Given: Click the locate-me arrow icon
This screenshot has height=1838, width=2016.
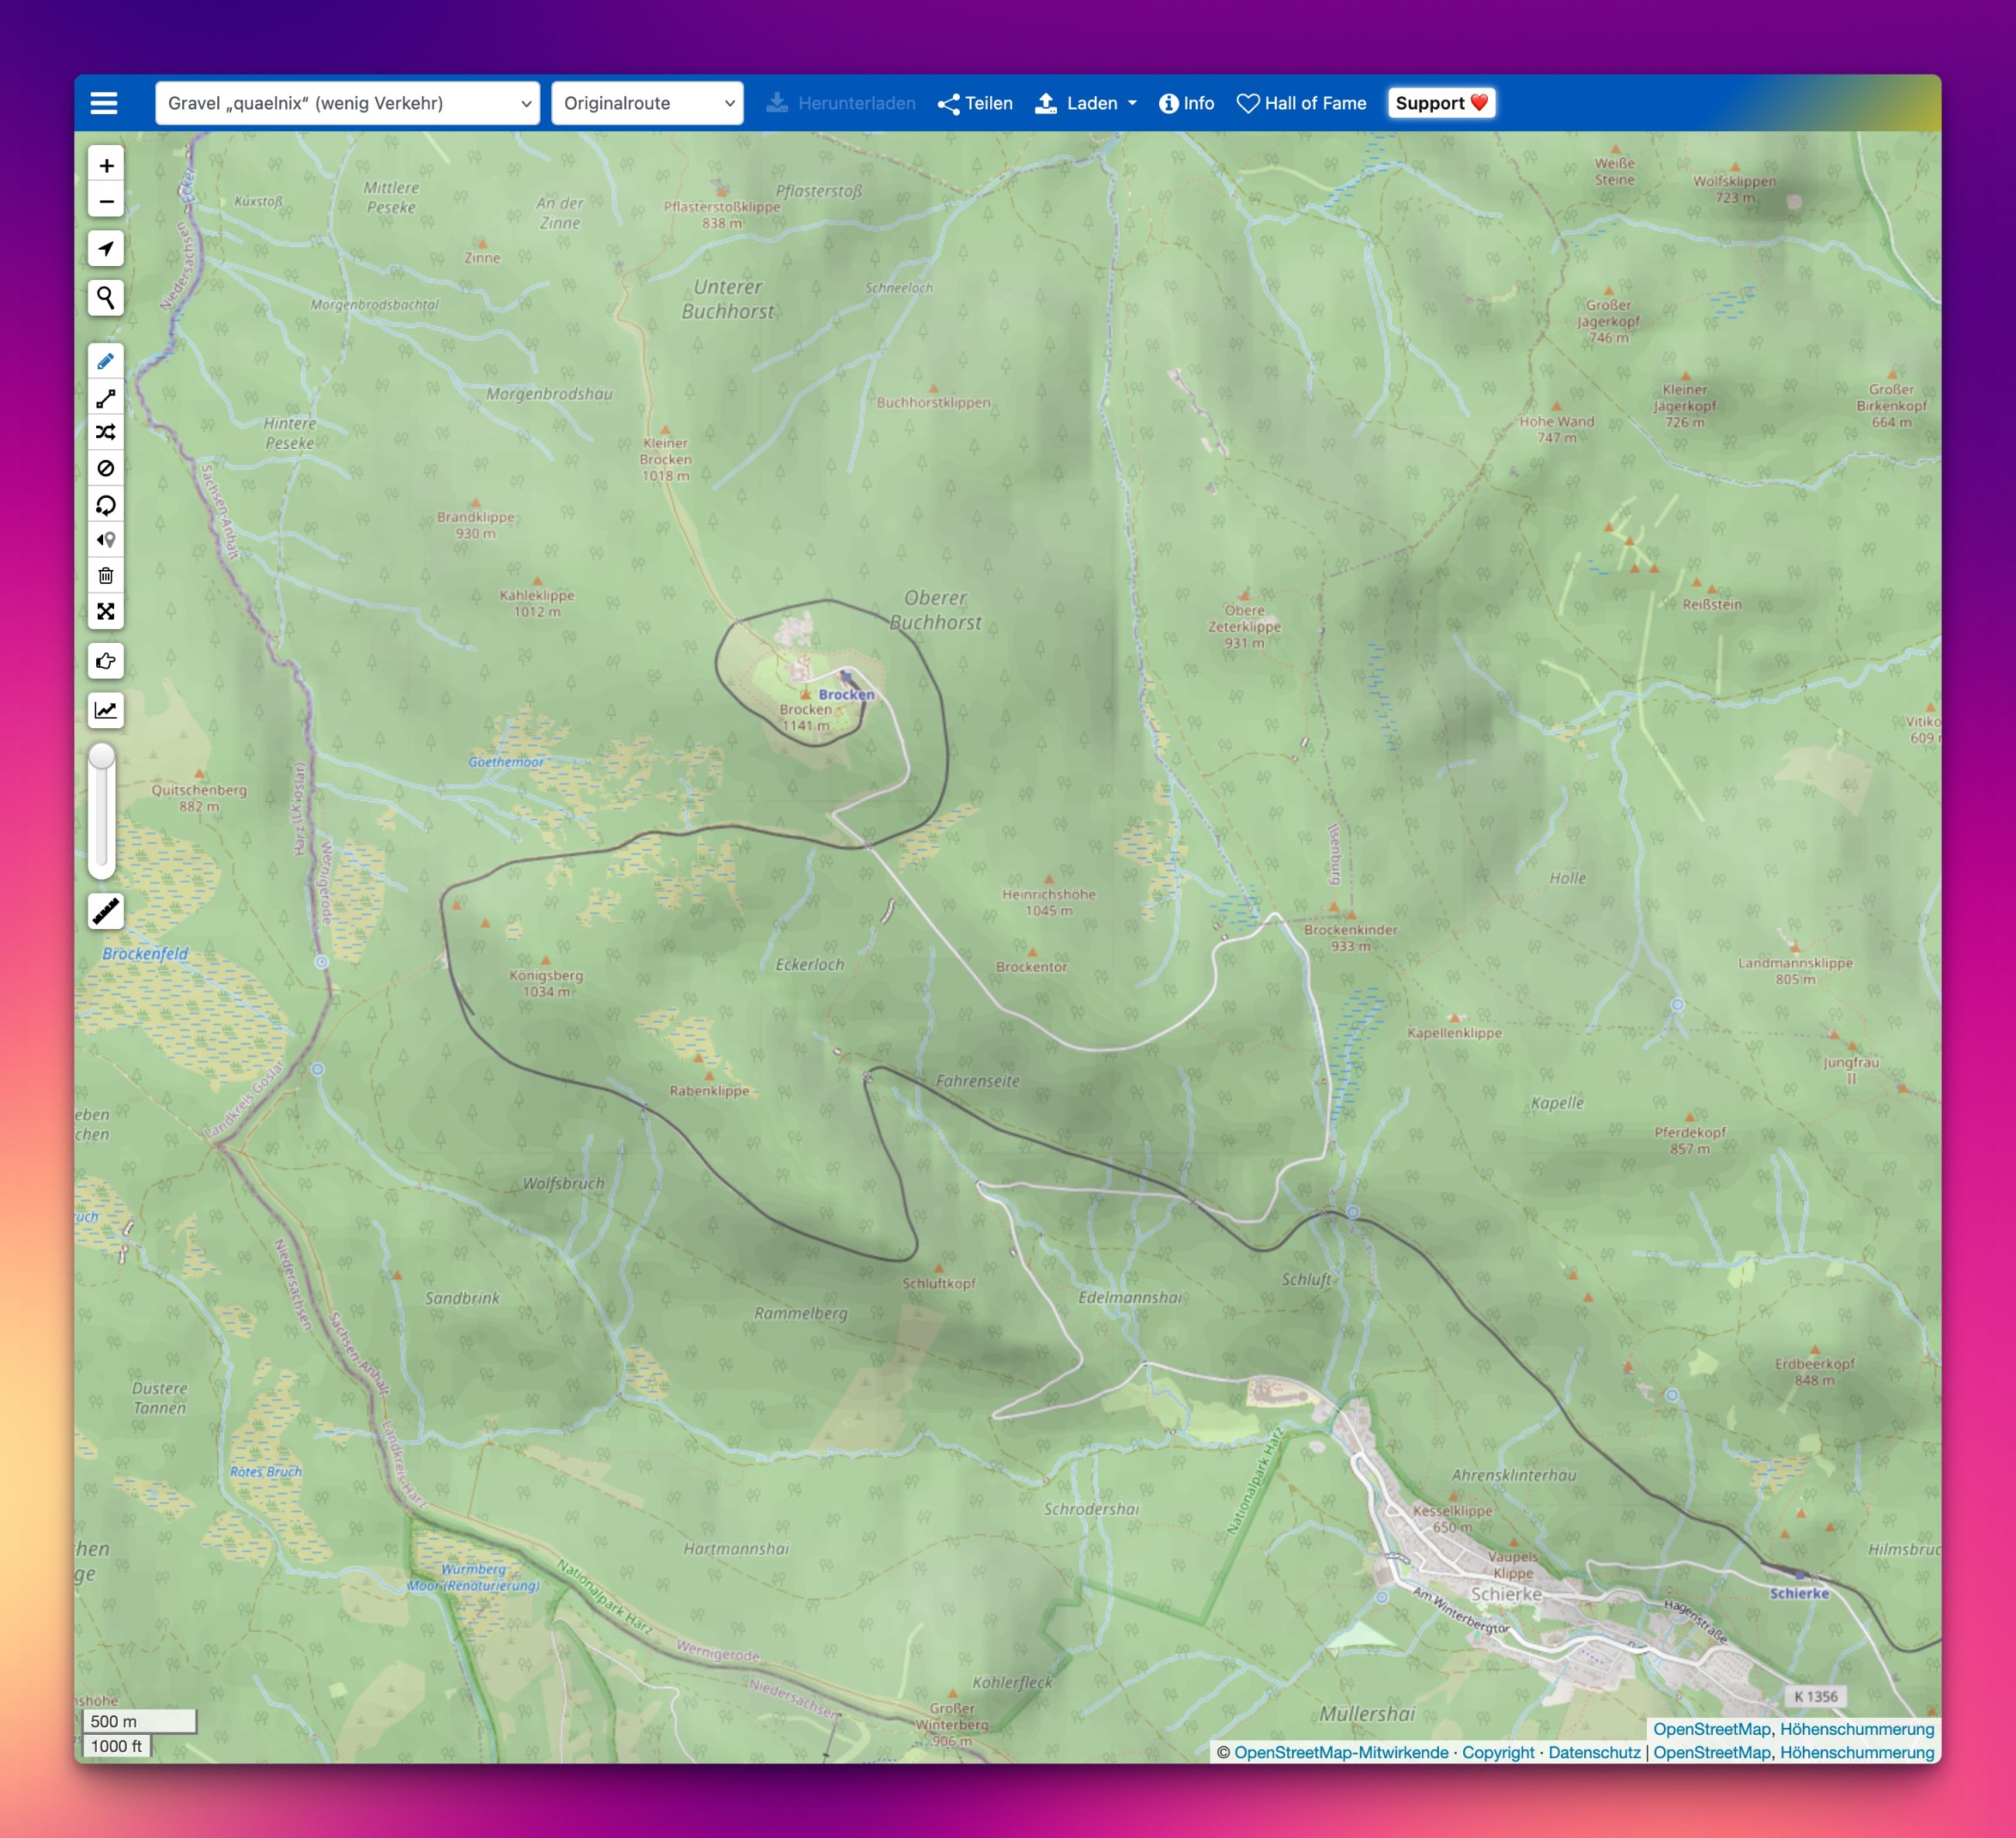Looking at the screenshot, I should click(x=106, y=248).
